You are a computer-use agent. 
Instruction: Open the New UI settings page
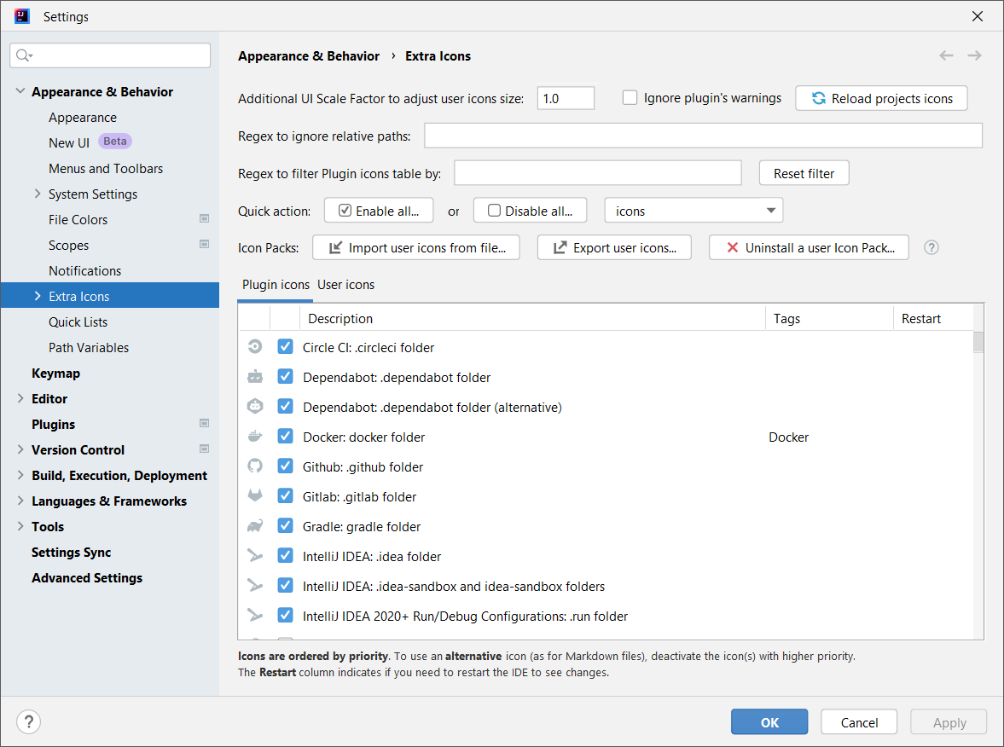pos(69,142)
